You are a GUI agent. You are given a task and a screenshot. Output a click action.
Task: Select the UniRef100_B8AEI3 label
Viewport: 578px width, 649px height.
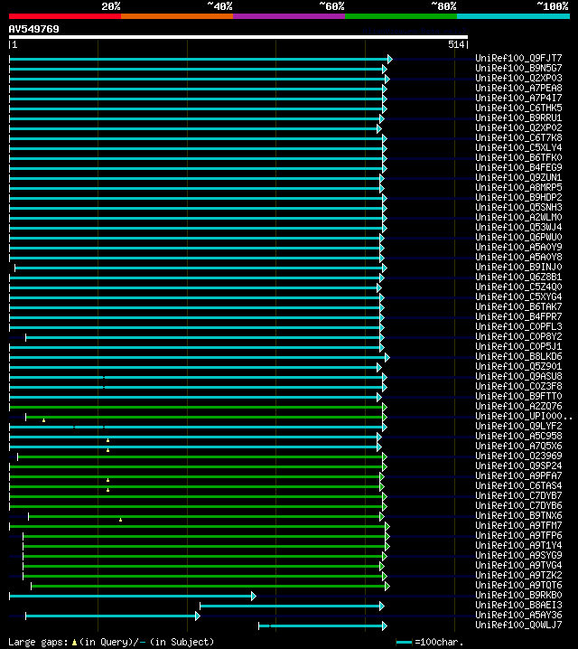point(518,605)
